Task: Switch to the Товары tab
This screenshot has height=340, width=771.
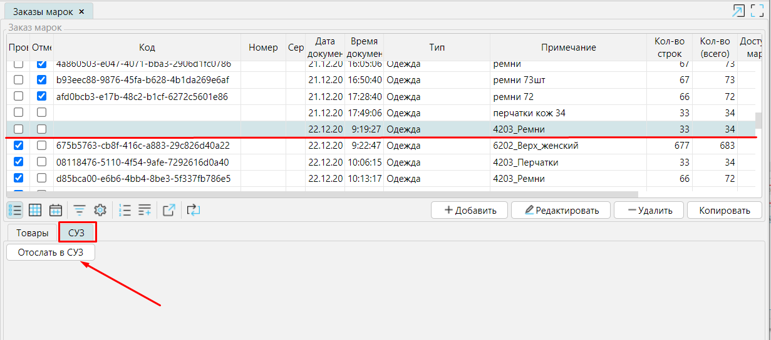Action: (x=33, y=233)
